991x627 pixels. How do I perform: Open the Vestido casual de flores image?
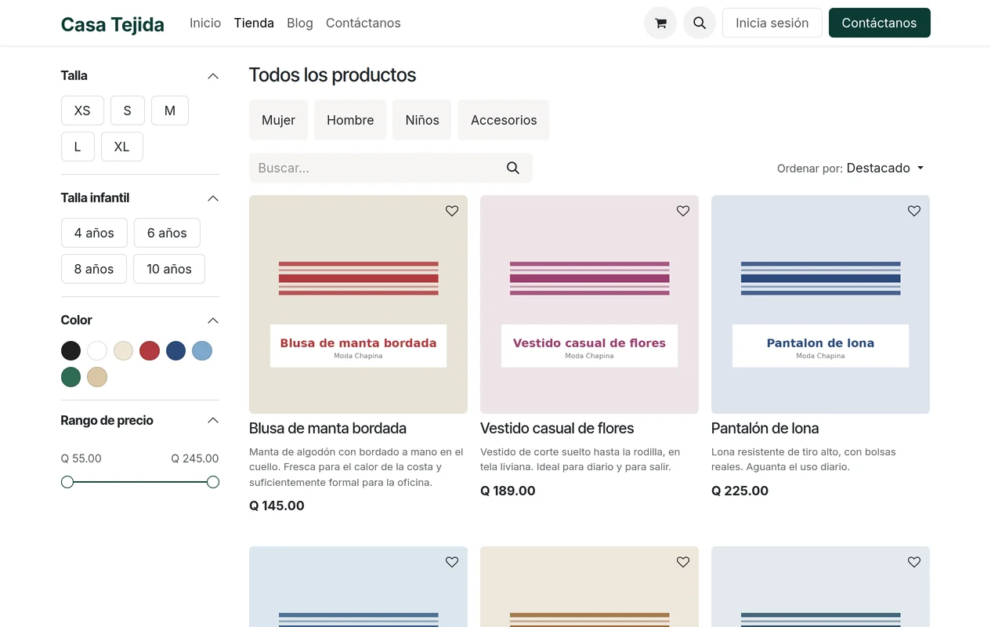(x=589, y=304)
